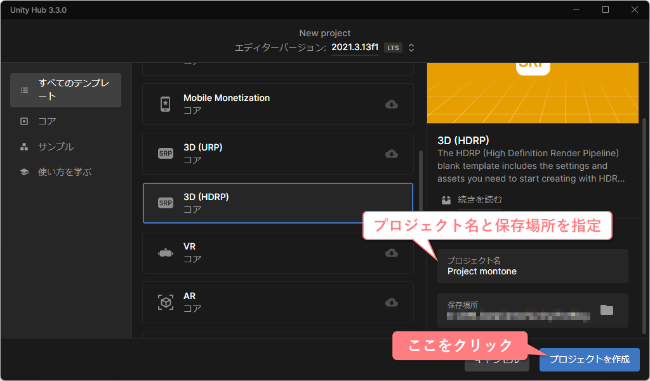Click the 3D (URP) download cloud icon
The image size is (650, 381).
pos(391,154)
